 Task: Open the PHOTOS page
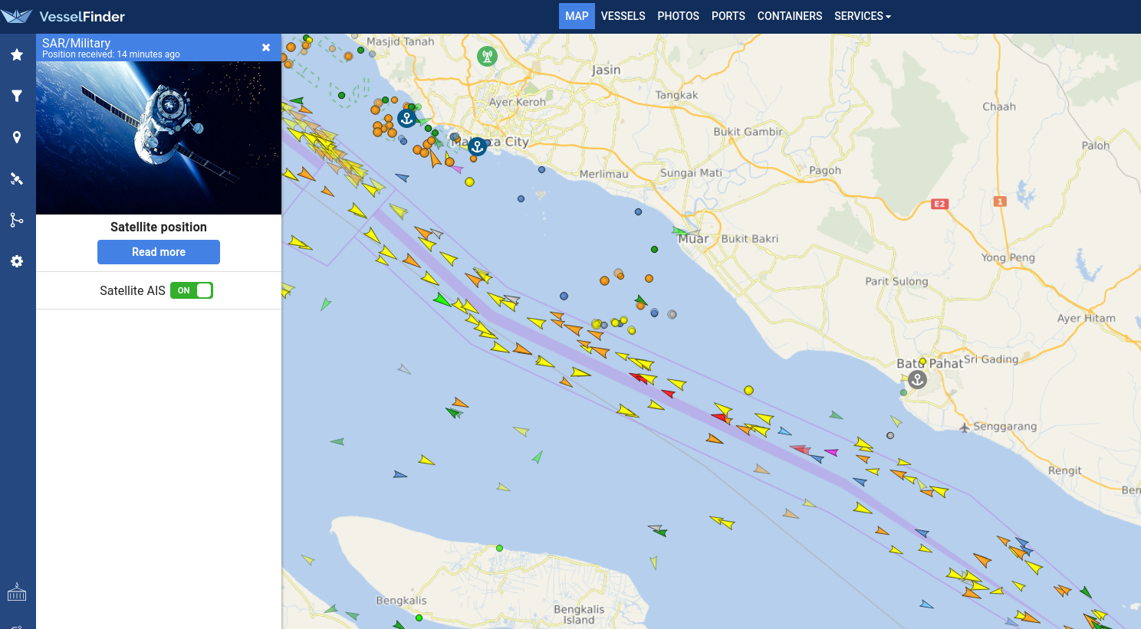[679, 16]
